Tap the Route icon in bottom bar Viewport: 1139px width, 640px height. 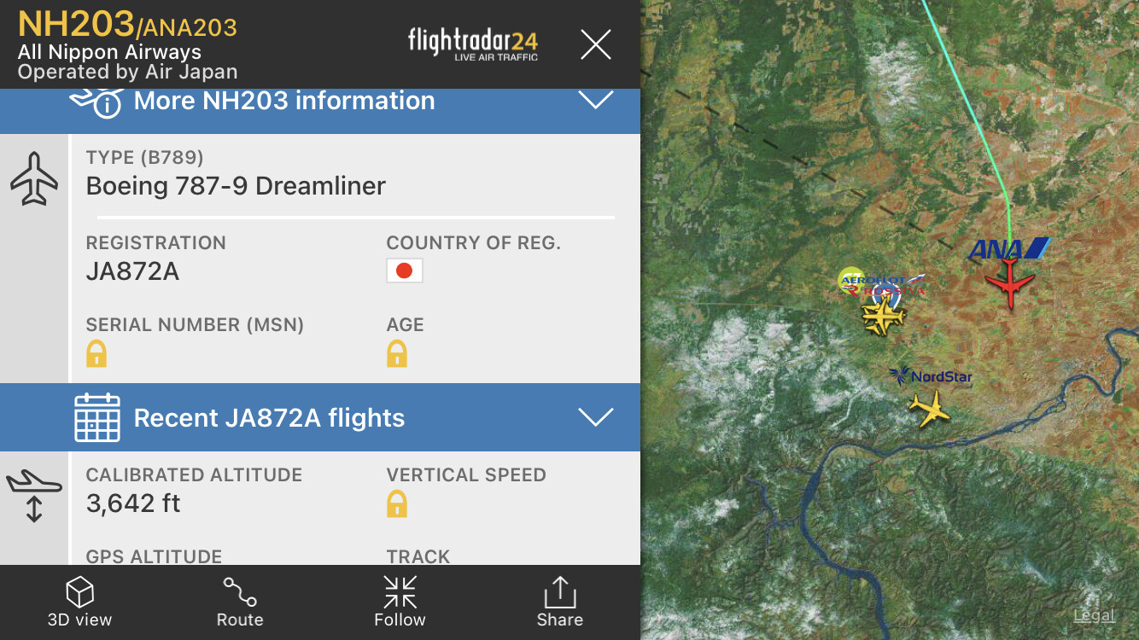tap(240, 592)
